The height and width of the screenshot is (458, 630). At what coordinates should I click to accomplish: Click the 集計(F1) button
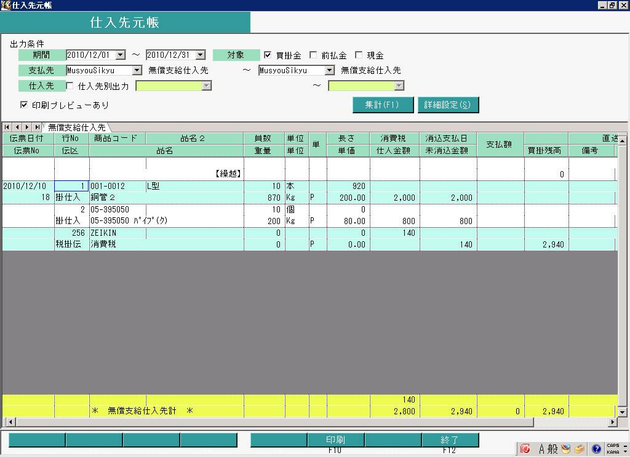point(383,105)
